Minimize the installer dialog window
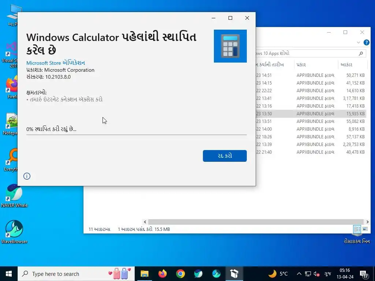This screenshot has height=281, width=375. (214, 18)
